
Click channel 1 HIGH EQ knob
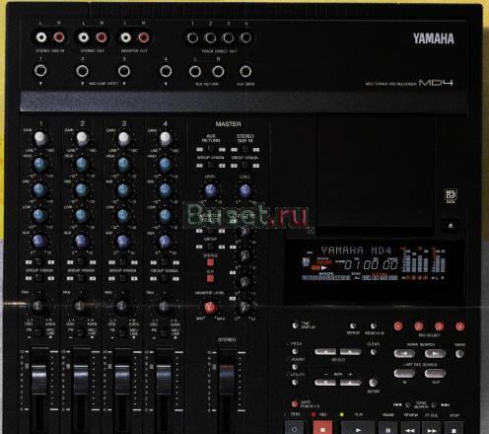tap(40, 165)
